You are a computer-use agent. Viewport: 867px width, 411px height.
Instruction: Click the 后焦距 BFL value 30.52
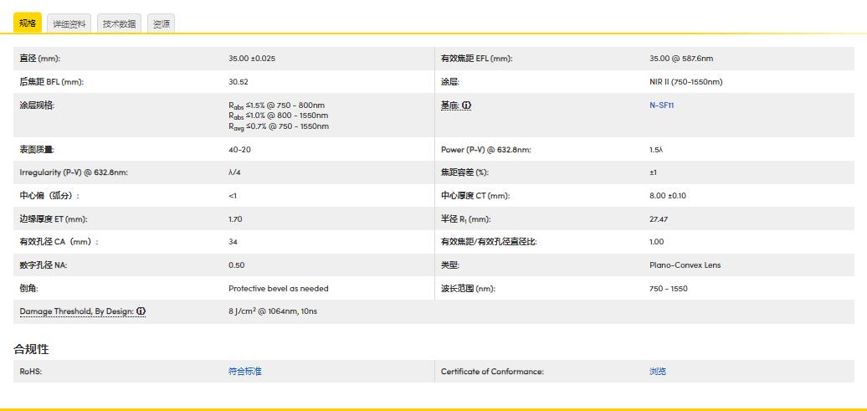pyautogui.click(x=238, y=82)
